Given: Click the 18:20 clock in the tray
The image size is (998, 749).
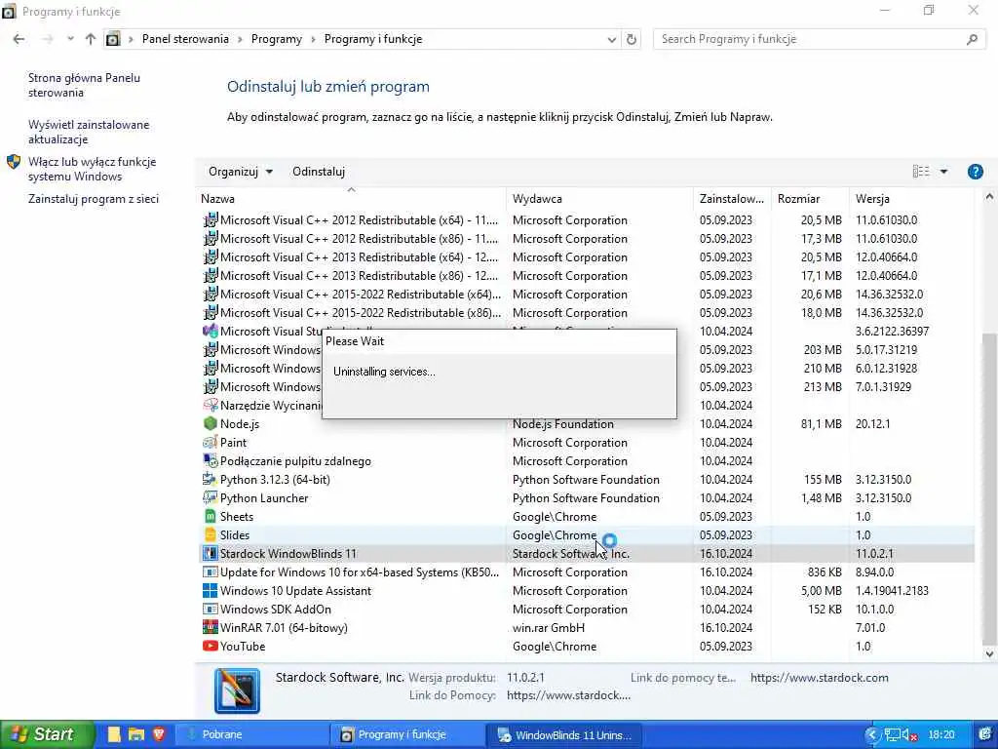Looking at the screenshot, I should coord(941,735).
